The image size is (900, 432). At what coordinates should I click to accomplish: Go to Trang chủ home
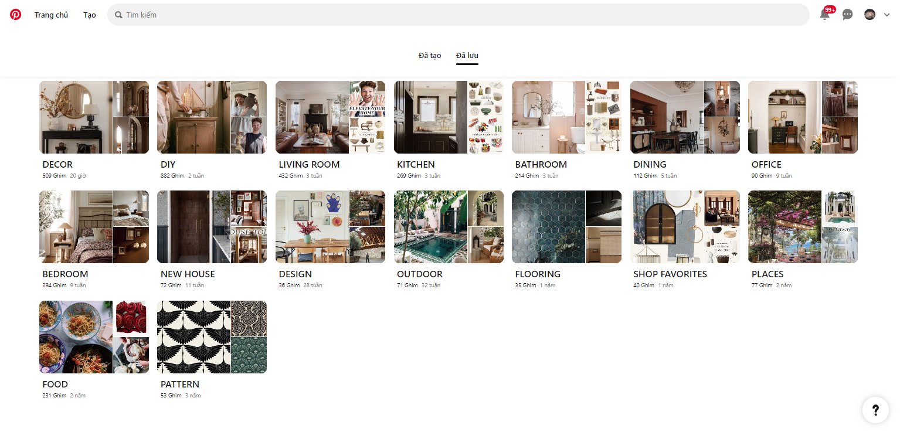point(51,15)
